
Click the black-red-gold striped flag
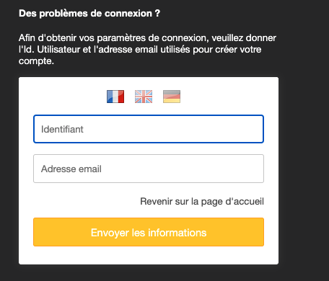(x=172, y=97)
